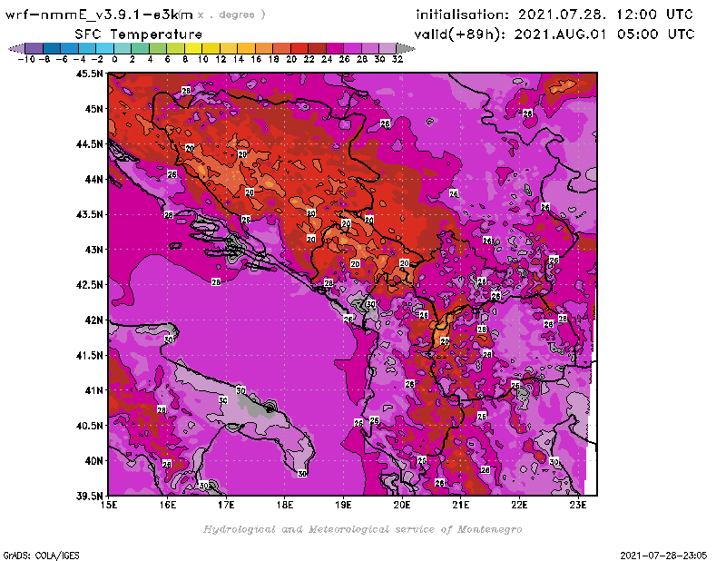Click the 18E longitude label

click(x=285, y=505)
